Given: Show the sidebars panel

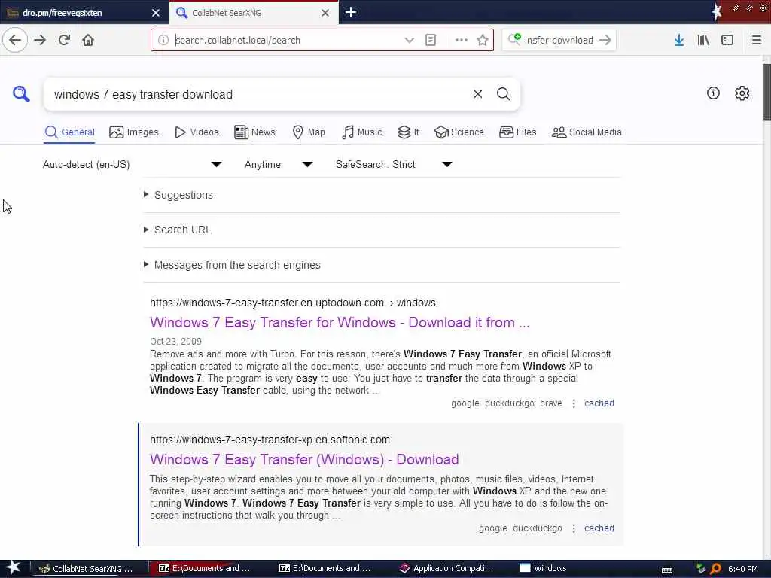Looking at the screenshot, I should pos(727,41).
